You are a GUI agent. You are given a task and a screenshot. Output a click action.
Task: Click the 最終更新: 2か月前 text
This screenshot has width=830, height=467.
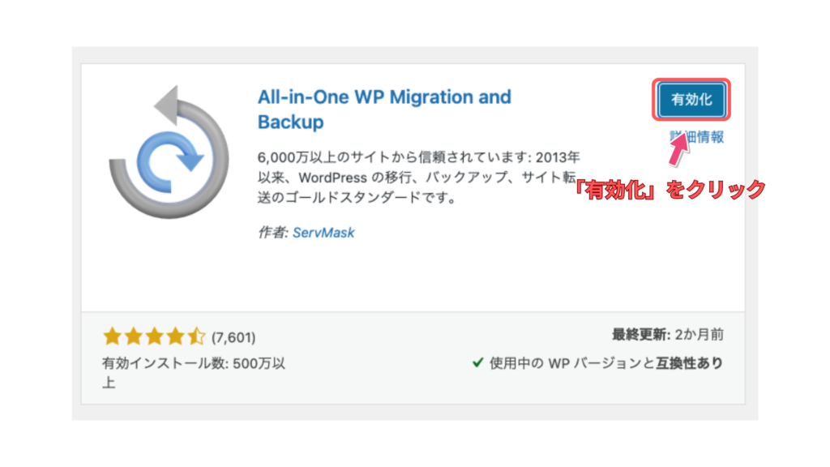[x=668, y=334]
